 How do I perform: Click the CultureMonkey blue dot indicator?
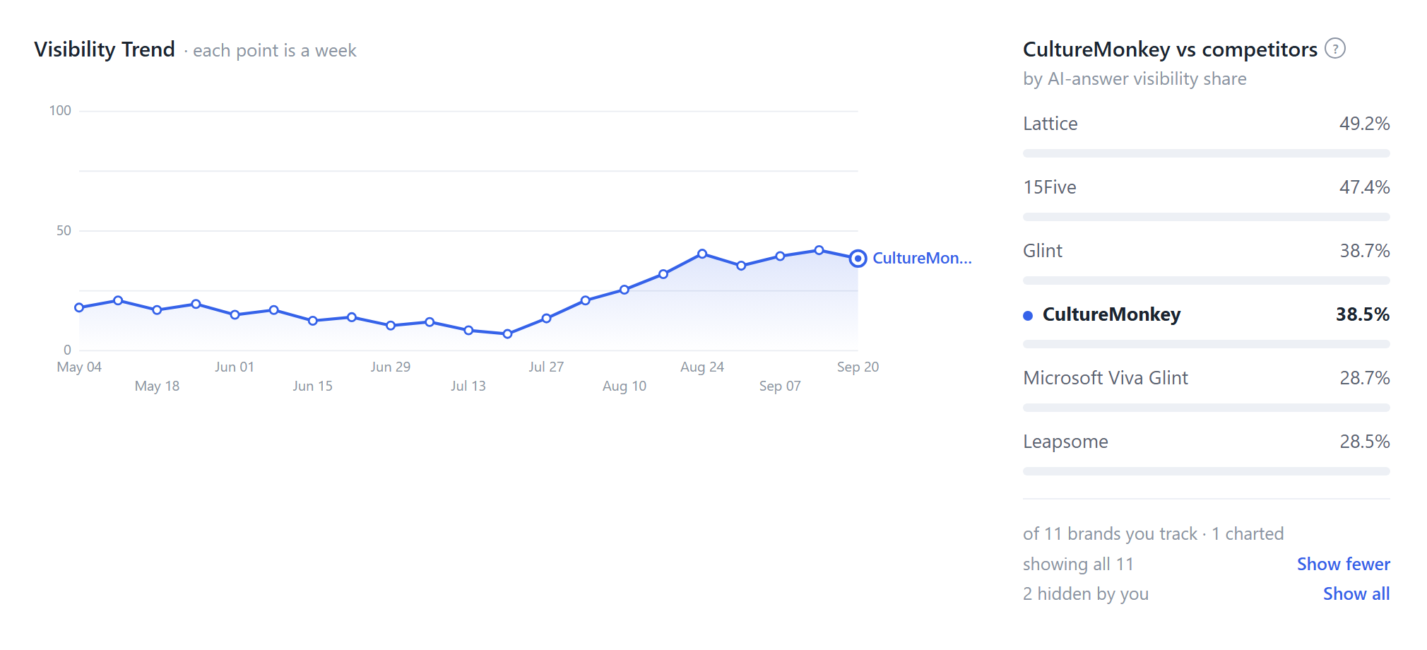(x=1028, y=316)
